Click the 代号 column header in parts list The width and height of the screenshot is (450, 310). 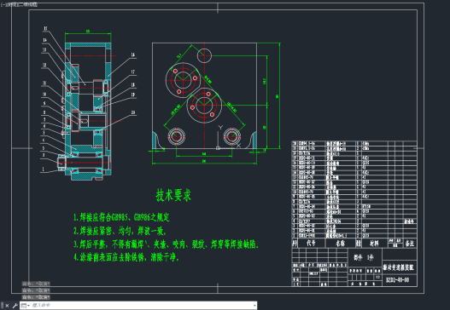pyautogui.click(x=311, y=243)
